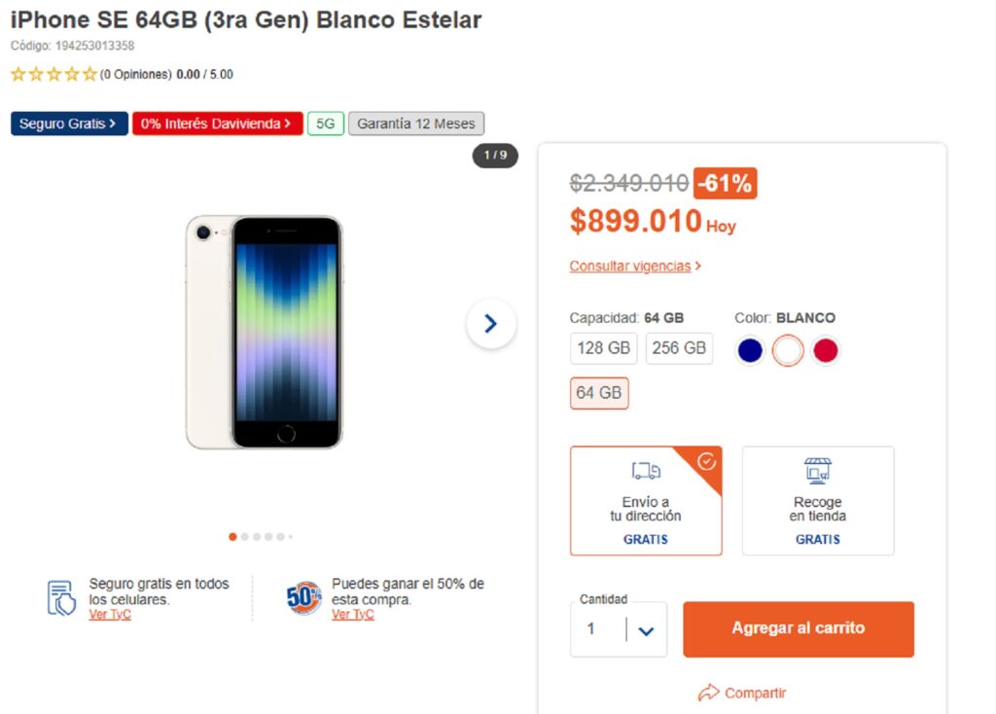Screen dimensions: 996x714
Task: Pick the red color swatch
Action: click(825, 349)
